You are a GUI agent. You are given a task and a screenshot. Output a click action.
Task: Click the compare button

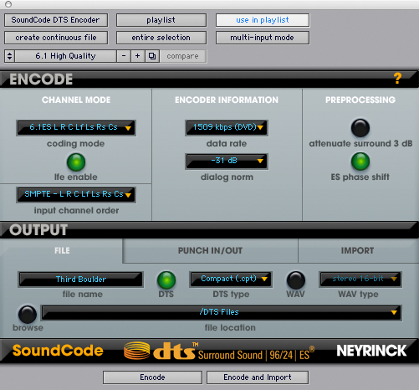point(183,56)
